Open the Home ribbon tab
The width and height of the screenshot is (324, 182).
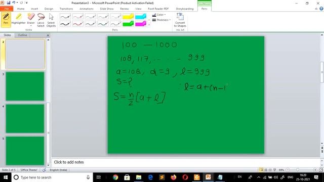click(21, 9)
